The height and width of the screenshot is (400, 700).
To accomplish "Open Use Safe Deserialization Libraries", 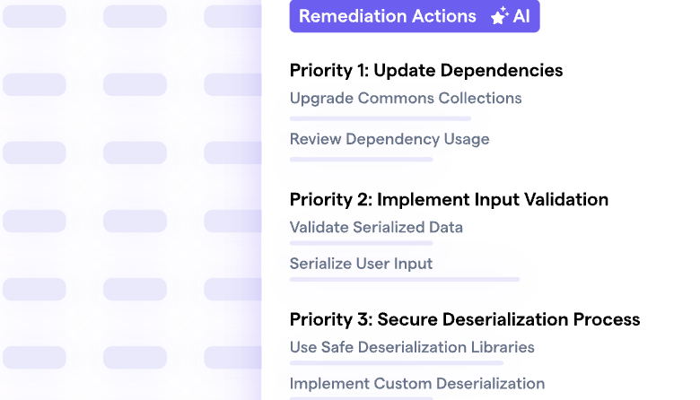I will (412, 347).
